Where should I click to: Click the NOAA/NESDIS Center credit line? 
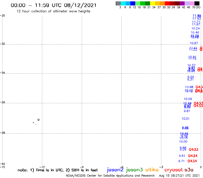(x=110, y=176)
